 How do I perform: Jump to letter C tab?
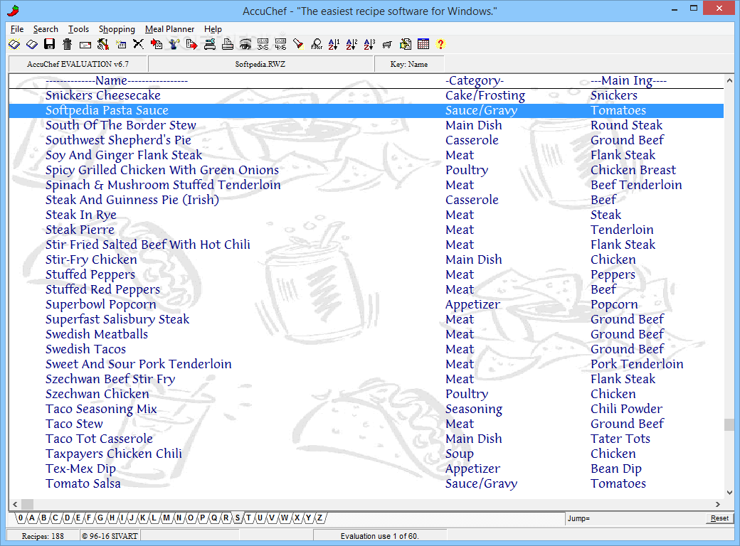(55, 518)
